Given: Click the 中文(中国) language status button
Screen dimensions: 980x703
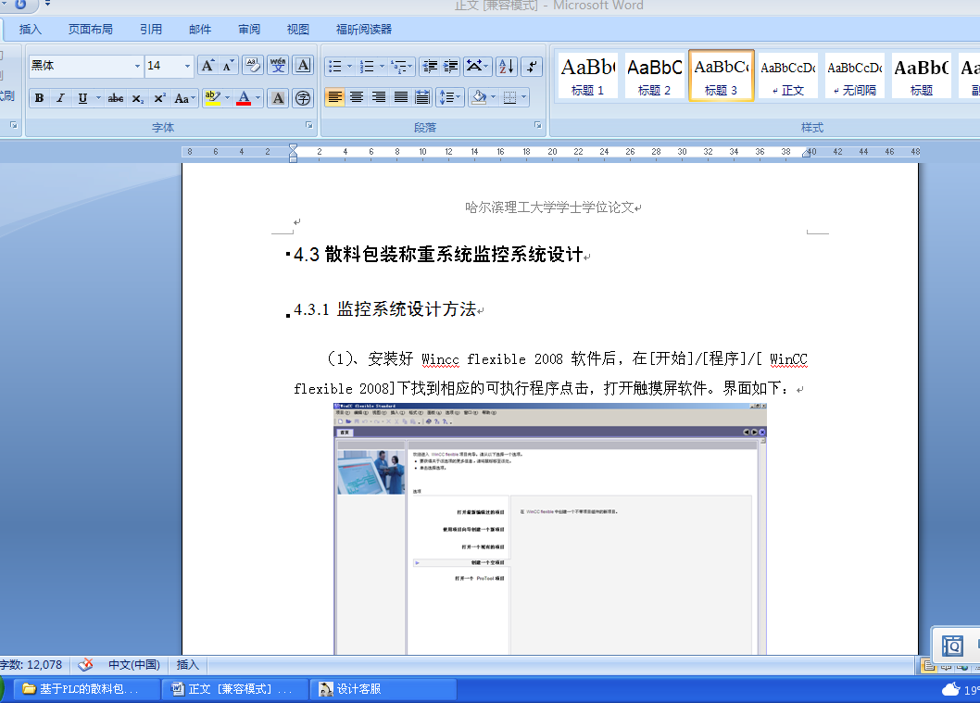Looking at the screenshot, I should tap(133, 664).
